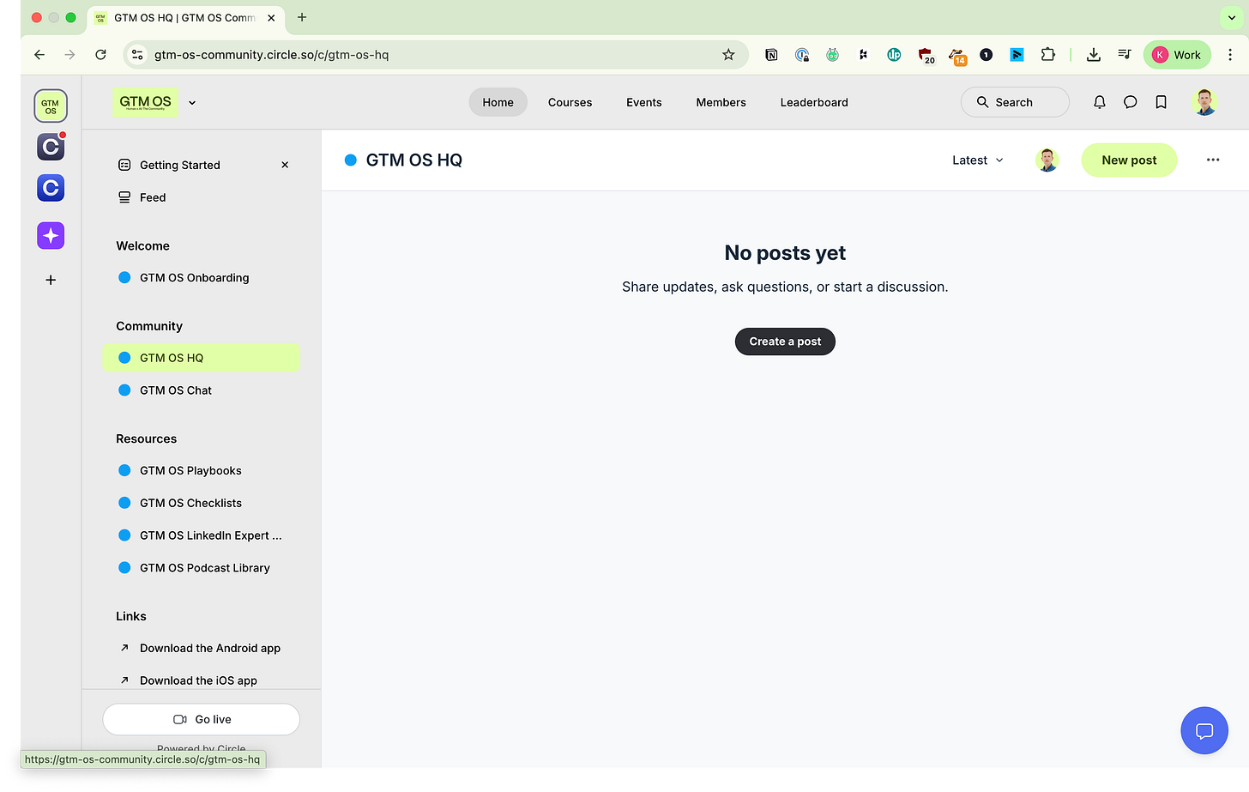Viewport: 1249px width, 792px height.
Task: Open the notifications bell icon
Action: (x=1099, y=102)
